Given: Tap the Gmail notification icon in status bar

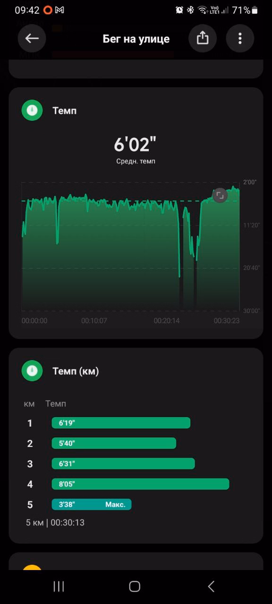Looking at the screenshot, I should 59,10.
